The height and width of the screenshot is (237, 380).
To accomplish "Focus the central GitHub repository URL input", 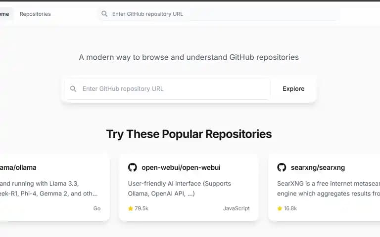I will [x=167, y=89].
